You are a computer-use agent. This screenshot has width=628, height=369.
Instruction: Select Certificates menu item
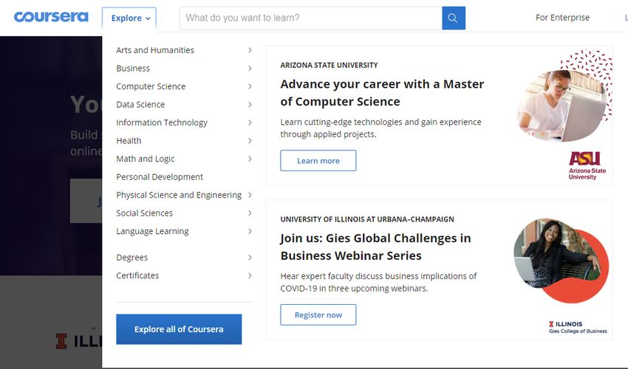(x=137, y=276)
